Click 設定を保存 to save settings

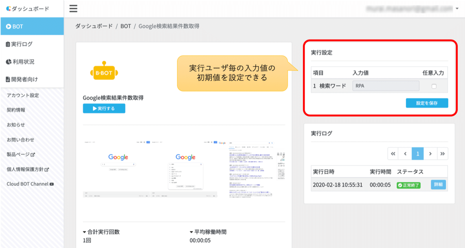[x=427, y=103]
